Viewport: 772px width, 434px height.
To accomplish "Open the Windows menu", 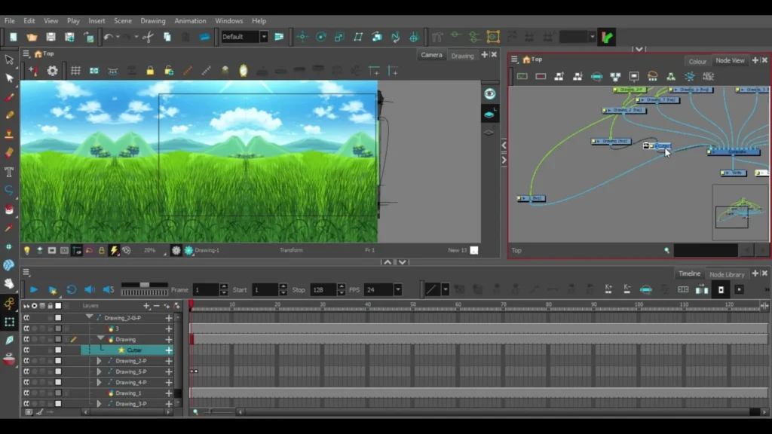I will pos(229,20).
